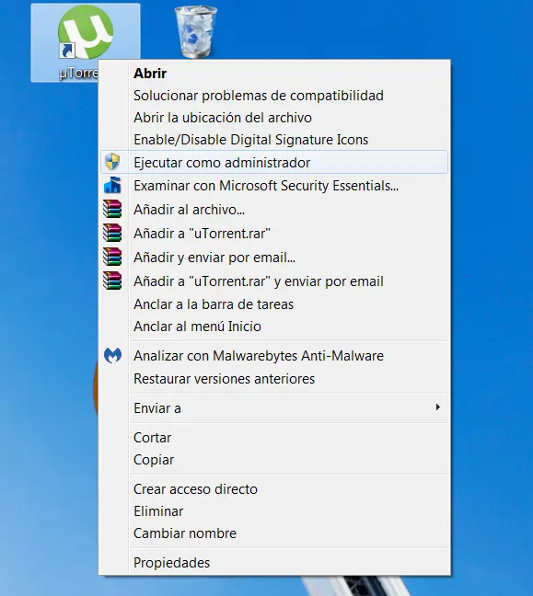
Task: Click Crear acceso directo
Action: click(274, 489)
